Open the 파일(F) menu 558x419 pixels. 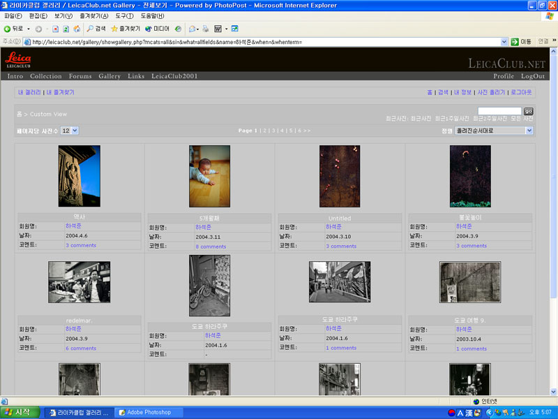pos(13,15)
